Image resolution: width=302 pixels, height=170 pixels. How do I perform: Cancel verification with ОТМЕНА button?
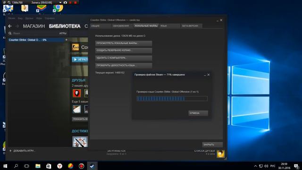point(198,113)
